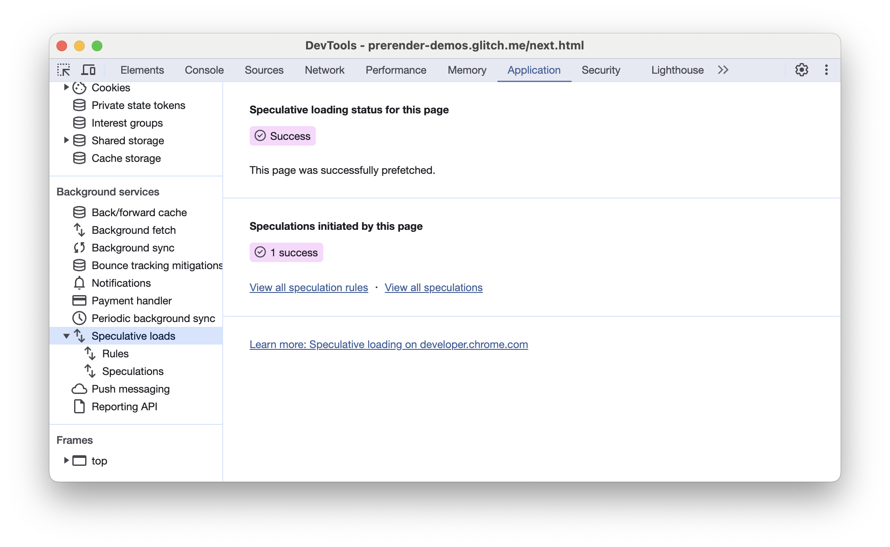Click the Speculative loads tree icon
The height and width of the screenshot is (547, 890).
tap(79, 336)
